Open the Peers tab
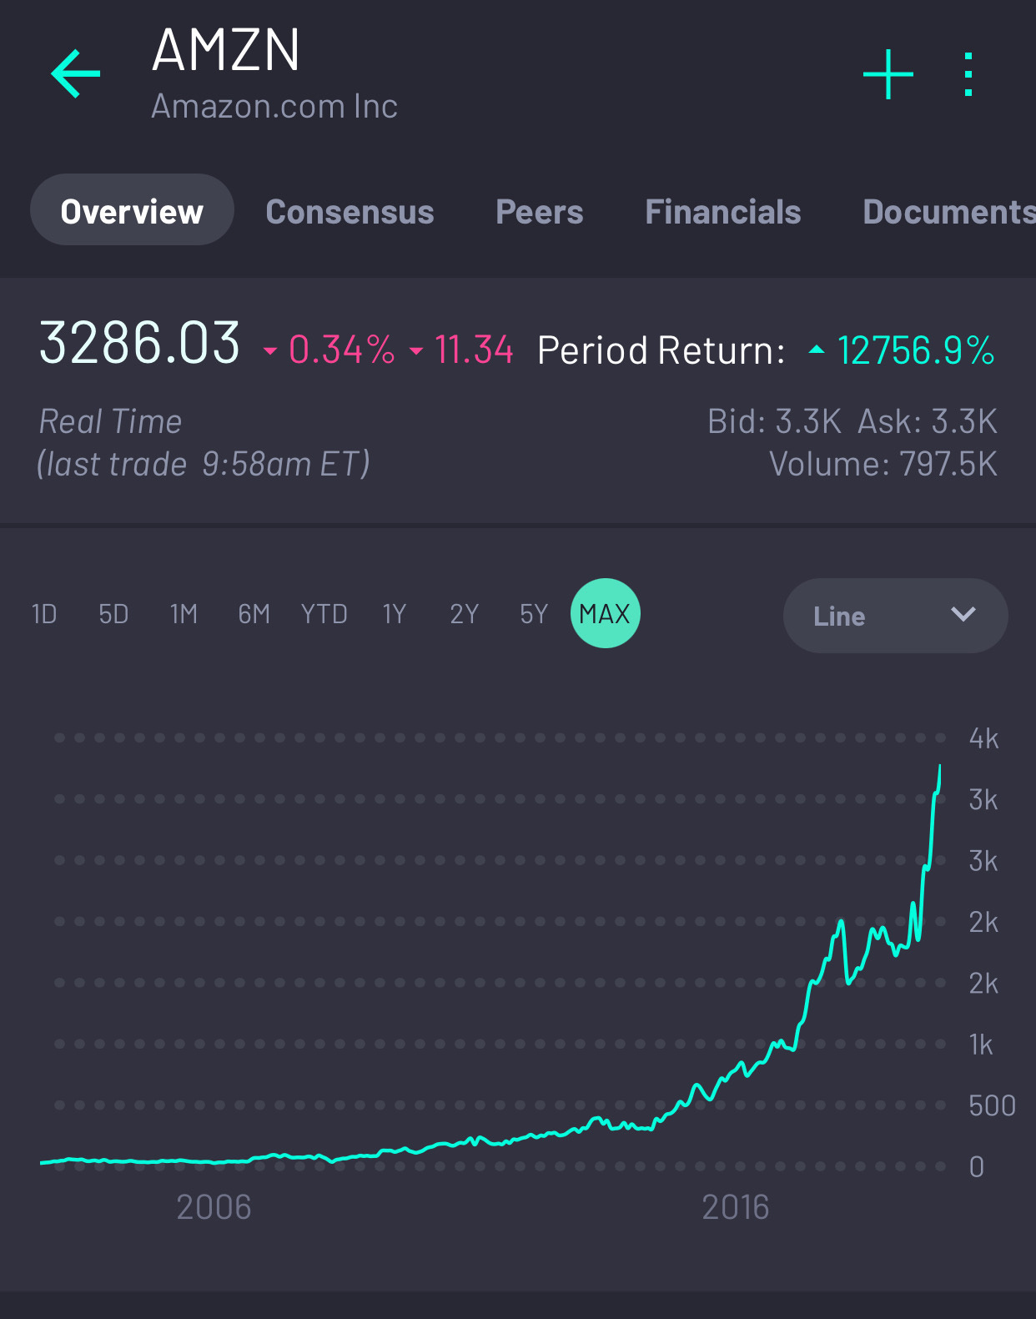The height and width of the screenshot is (1319, 1036). (539, 212)
